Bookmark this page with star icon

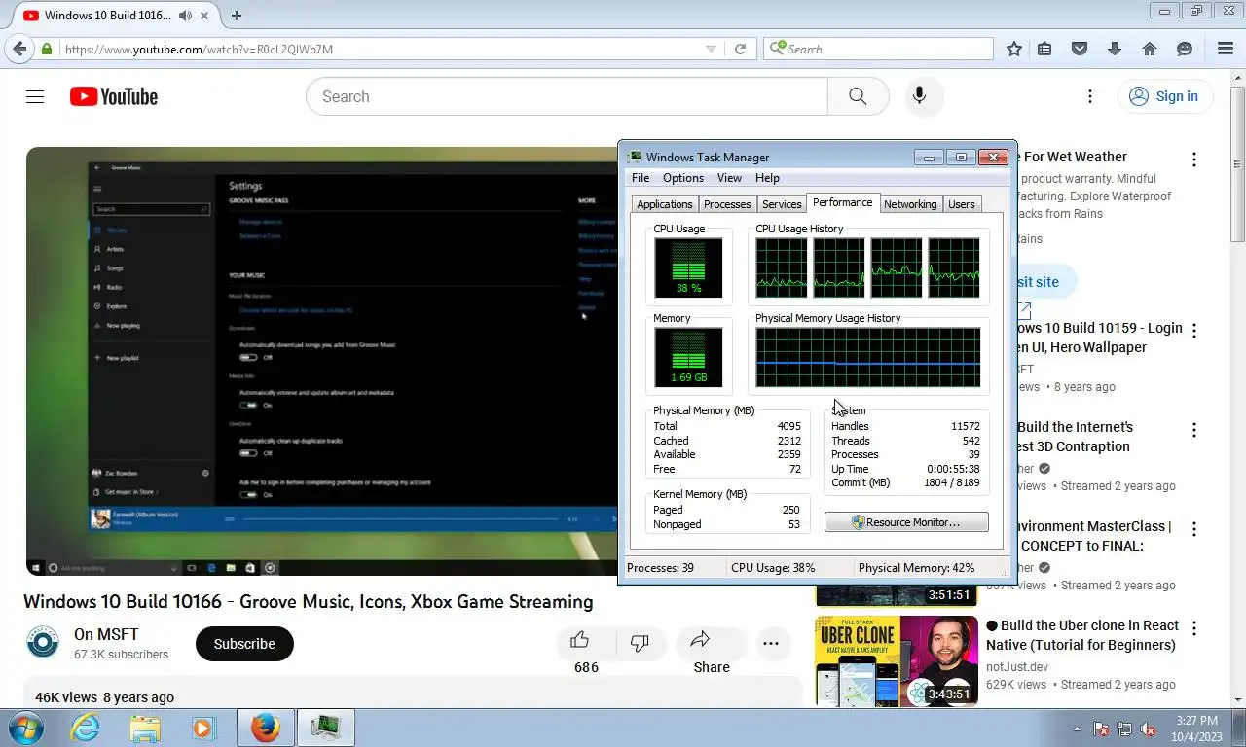pos(1014,49)
